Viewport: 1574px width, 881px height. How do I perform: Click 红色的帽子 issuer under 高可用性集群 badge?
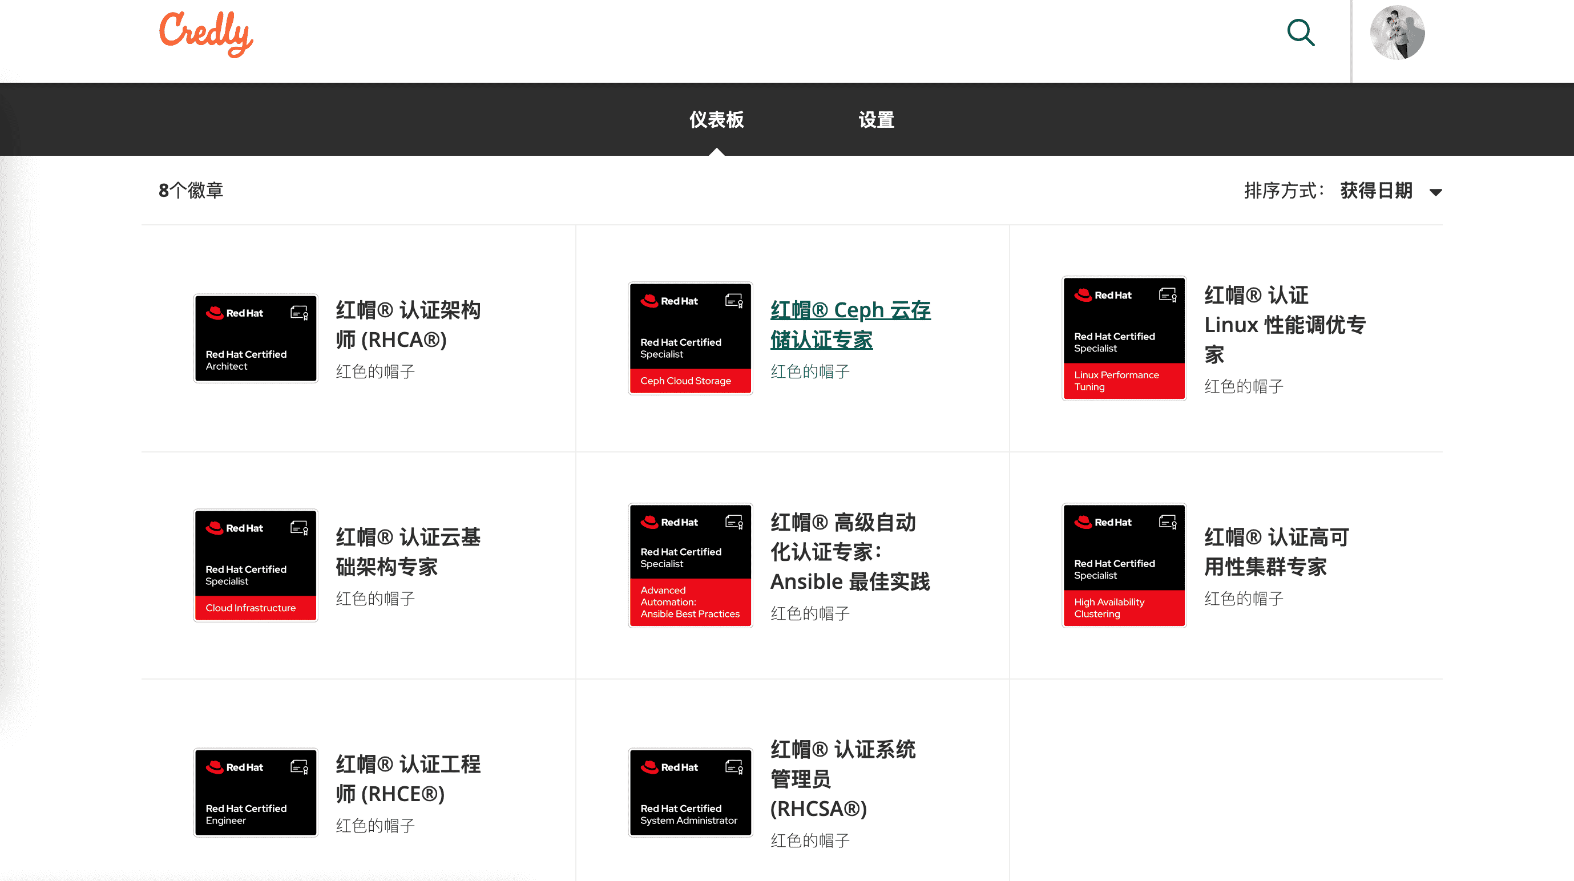[x=1244, y=599]
